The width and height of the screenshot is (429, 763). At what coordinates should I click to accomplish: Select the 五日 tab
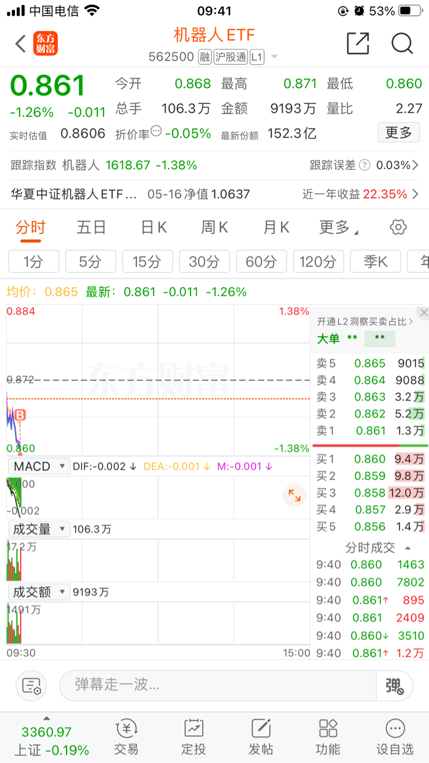92,227
